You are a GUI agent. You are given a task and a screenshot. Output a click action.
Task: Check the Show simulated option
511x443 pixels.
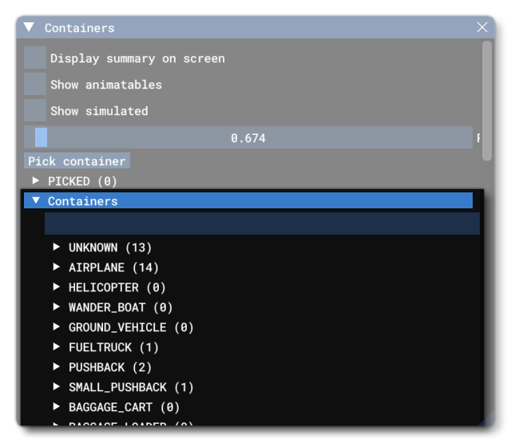click(x=35, y=111)
